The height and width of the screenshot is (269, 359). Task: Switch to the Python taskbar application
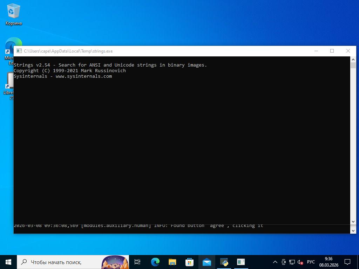pyautogui.click(x=224, y=262)
